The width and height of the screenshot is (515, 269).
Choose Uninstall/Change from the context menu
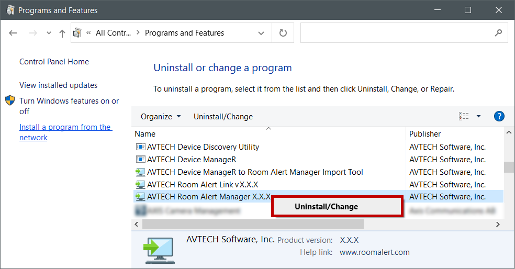pos(326,207)
